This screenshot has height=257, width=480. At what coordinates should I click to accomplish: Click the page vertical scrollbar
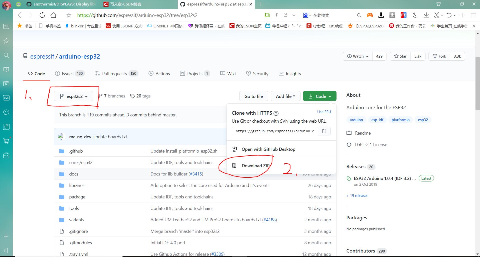click(477, 84)
